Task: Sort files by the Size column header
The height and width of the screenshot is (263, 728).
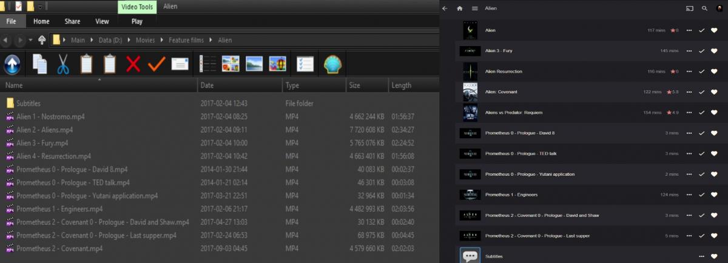Action: 366,85
